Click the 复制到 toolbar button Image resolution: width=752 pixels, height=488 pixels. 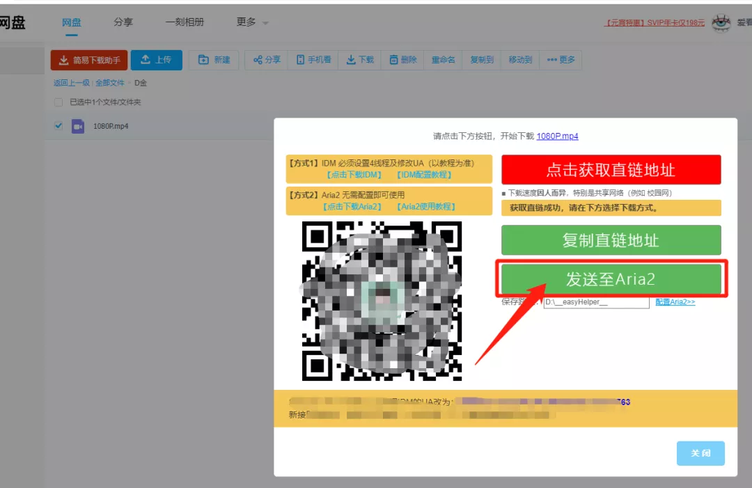coord(482,60)
